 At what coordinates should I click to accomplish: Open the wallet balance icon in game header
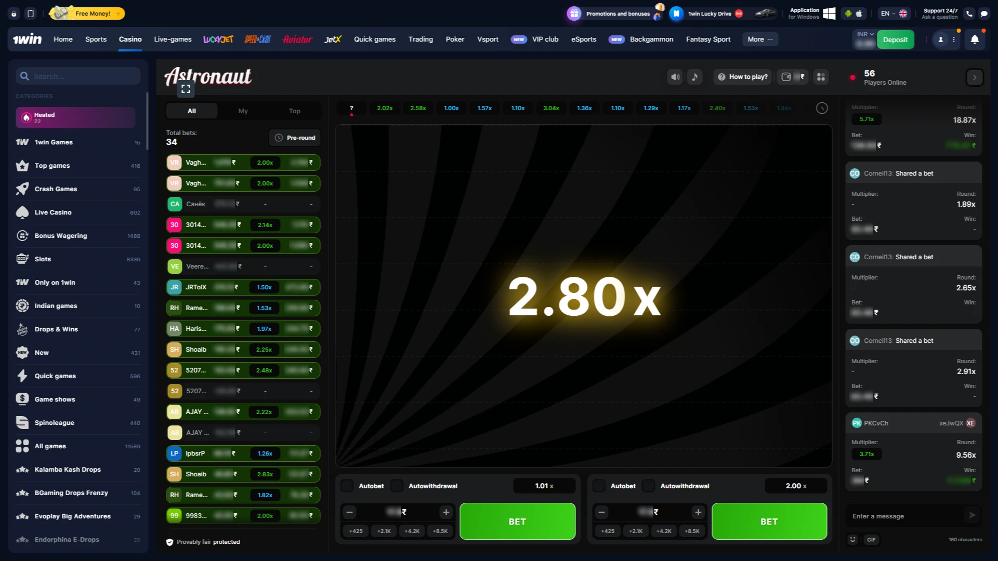click(x=793, y=77)
